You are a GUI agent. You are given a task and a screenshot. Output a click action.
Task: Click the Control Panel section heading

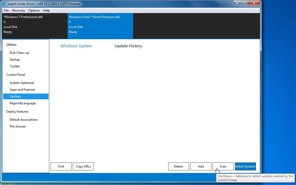pyautogui.click(x=16, y=75)
